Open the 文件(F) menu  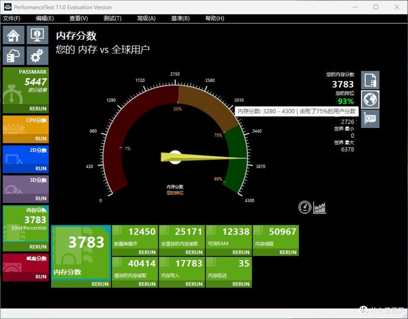[11, 18]
